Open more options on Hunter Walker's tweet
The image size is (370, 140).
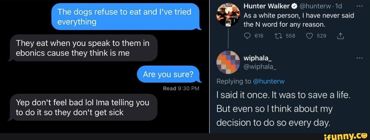359,6
